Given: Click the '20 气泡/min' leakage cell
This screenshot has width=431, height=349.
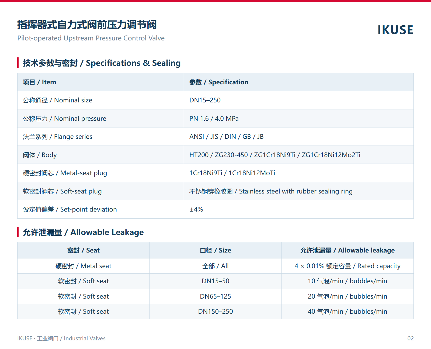Looking at the screenshot, I should coord(347,296).
